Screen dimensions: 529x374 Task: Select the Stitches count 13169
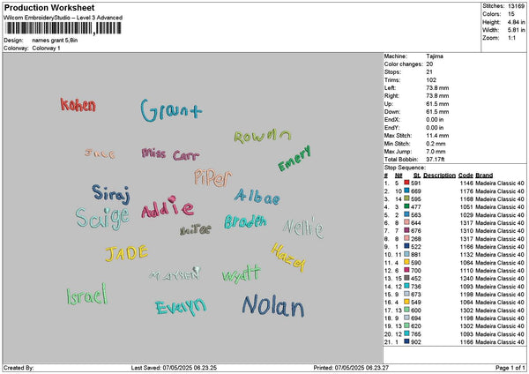tap(516, 6)
